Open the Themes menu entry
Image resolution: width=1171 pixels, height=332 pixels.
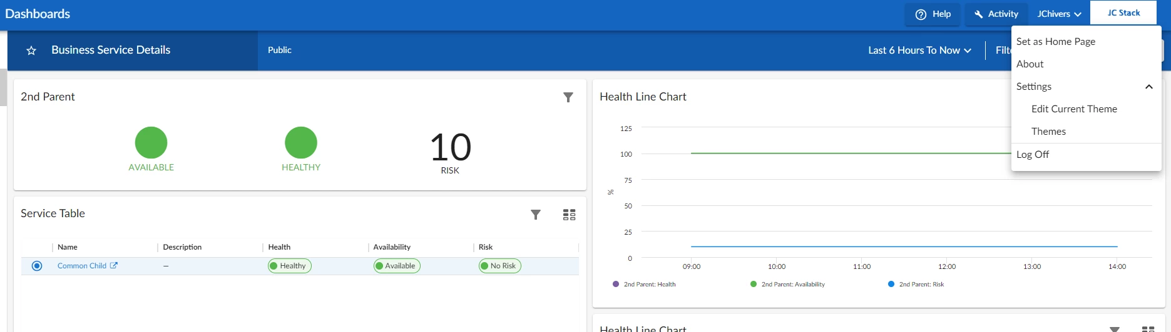[x=1048, y=131]
